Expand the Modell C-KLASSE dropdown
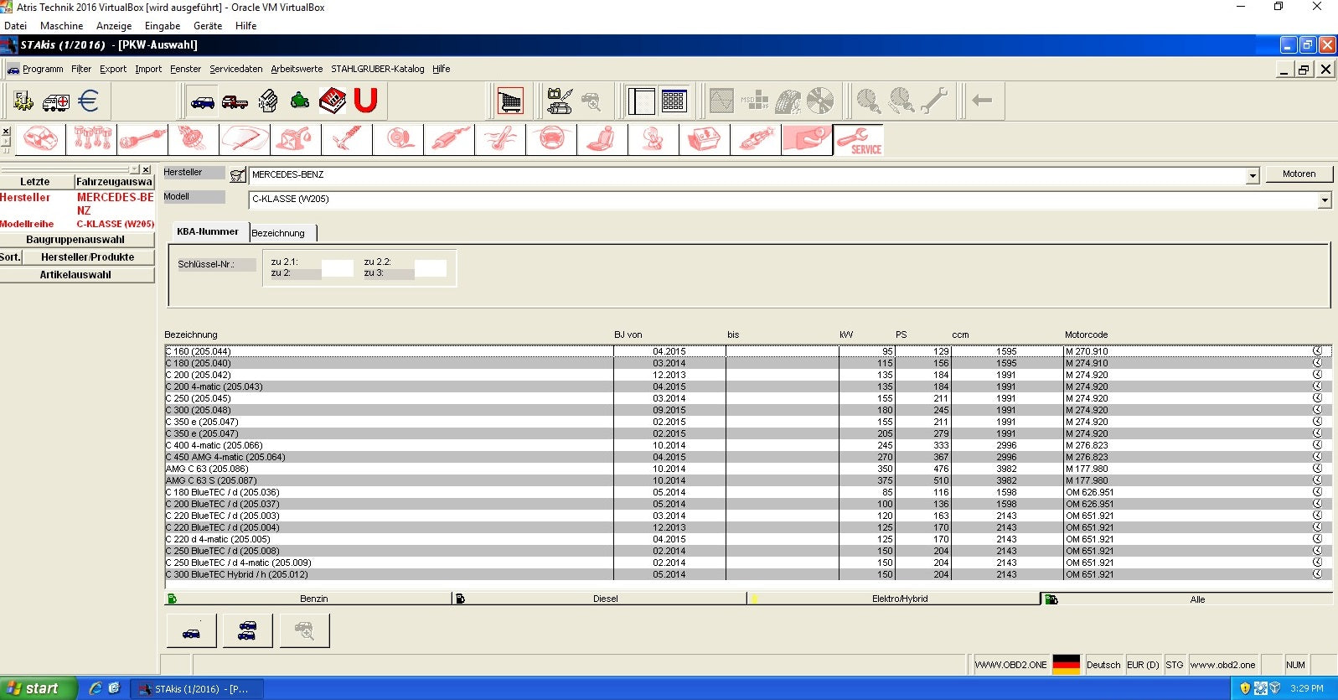Screen dimensions: 1338x700 [1325, 200]
